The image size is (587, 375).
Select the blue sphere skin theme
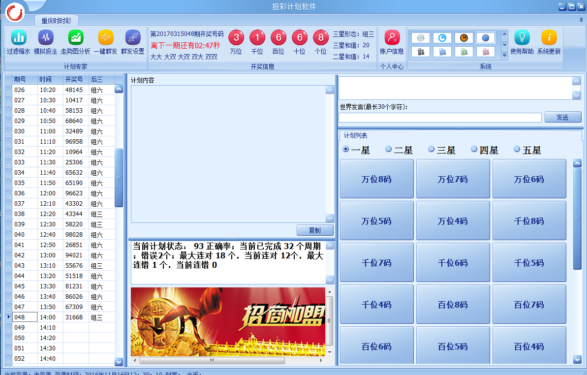point(486,38)
